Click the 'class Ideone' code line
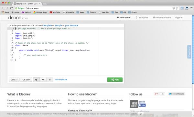This screenshot has height=117, width=194. 22,45
